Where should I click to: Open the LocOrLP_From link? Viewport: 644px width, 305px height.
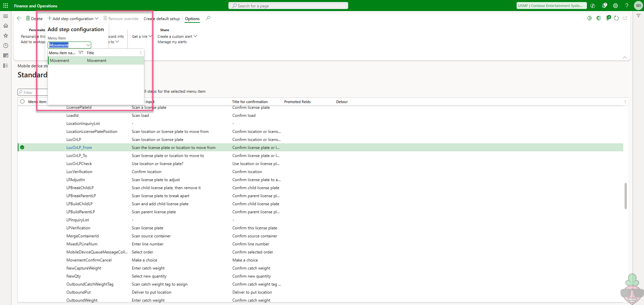[x=79, y=148]
